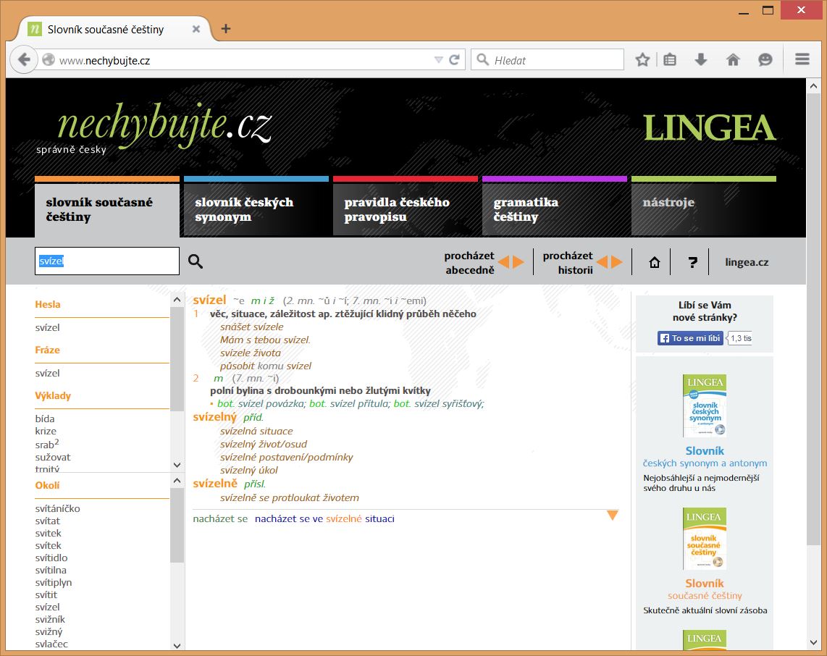Screen dimensions: 827x656
Task: Click the Slovník současné češtiny book thumbnail
Action: [705, 539]
